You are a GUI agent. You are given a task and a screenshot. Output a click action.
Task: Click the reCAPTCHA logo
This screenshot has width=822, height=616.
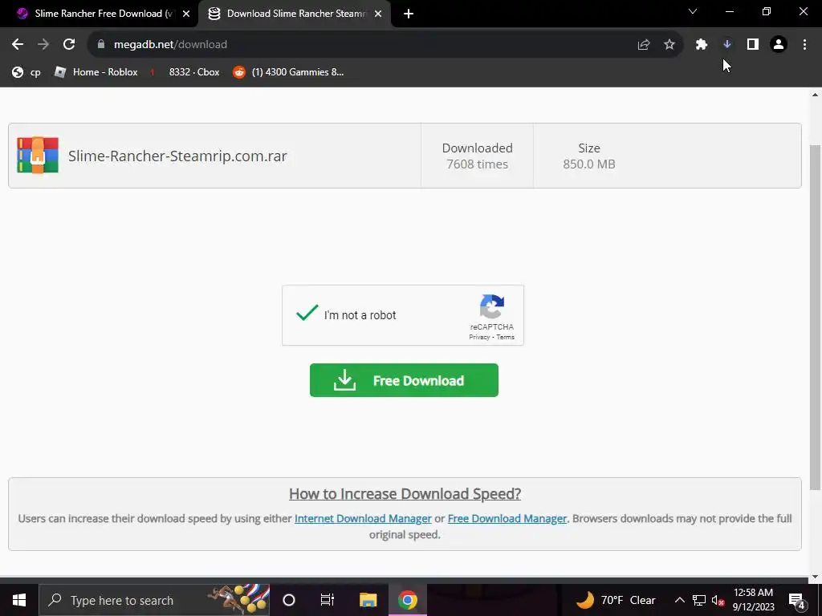492,306
